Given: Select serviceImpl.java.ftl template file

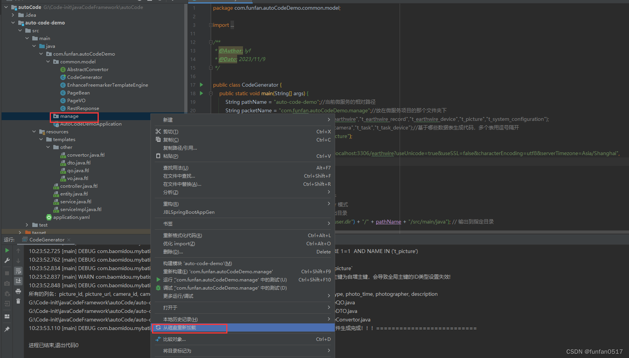Looking at the screenshot, I should [x=80, y=210].
